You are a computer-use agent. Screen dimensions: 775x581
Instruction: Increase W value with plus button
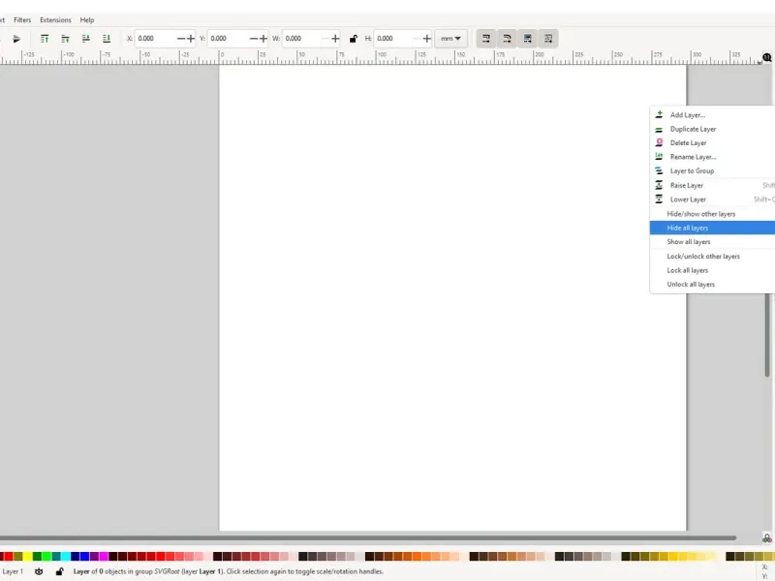point(335,39)
